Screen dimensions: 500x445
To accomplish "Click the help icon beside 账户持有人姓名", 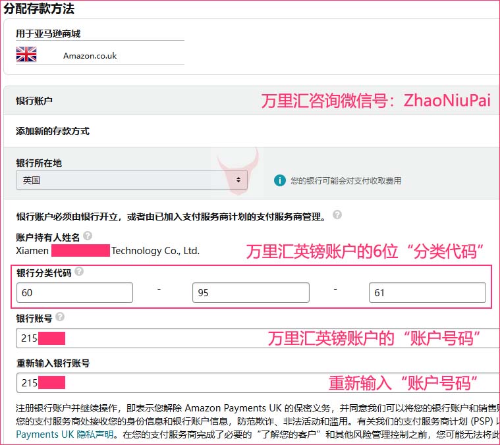I will 88,236.
